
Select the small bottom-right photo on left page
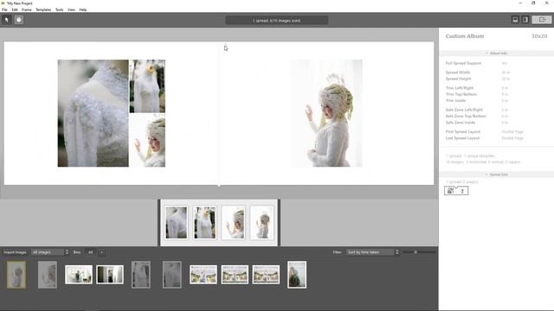pos(147,140)
